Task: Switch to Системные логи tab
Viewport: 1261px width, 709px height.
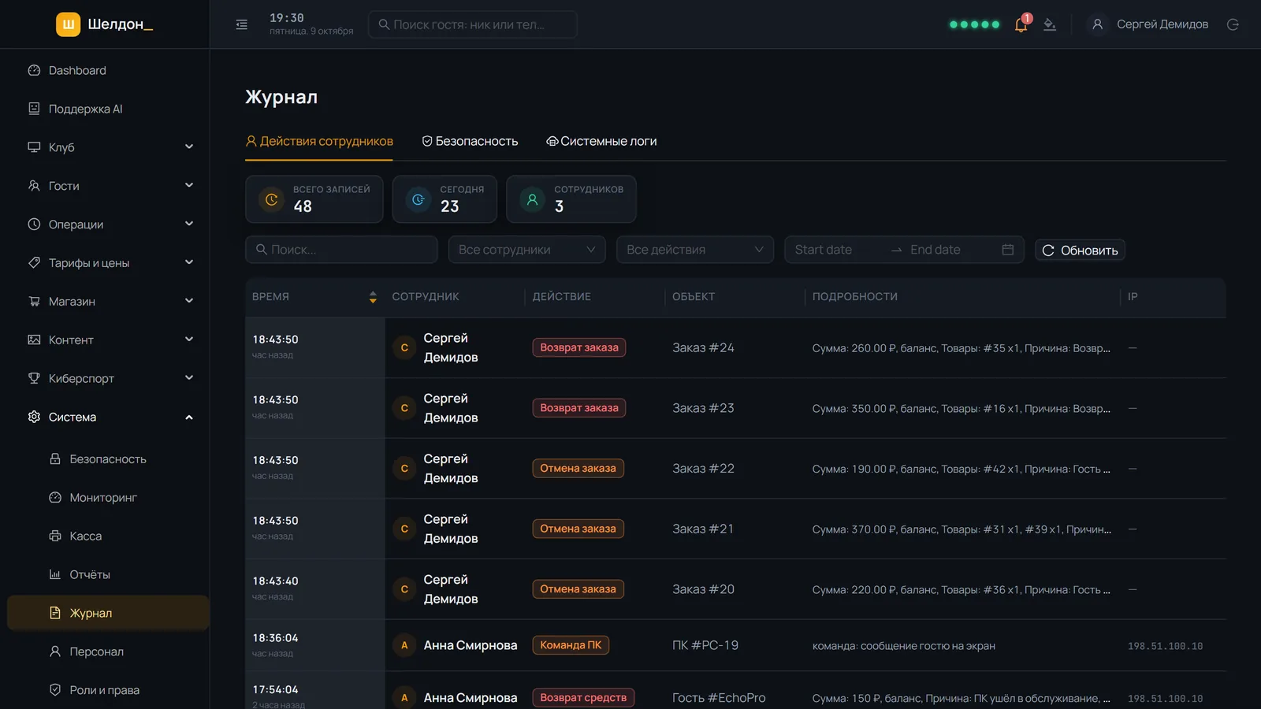Action: [601, 141]
